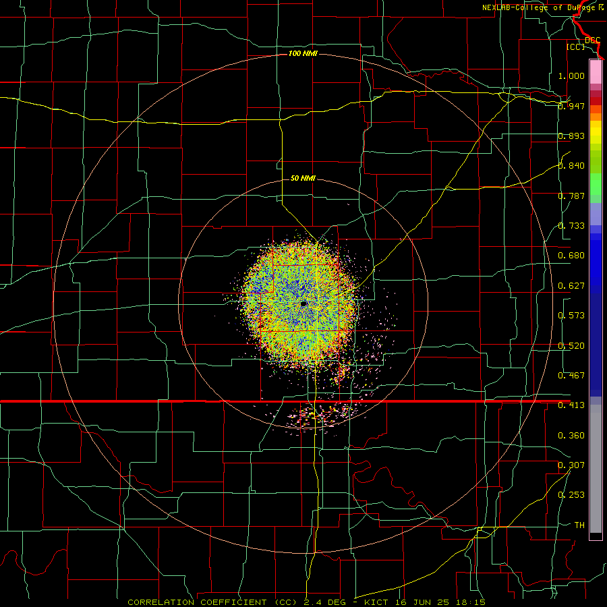Click the black radar site dot at center

pyautogui.click(x=304, y=304)
